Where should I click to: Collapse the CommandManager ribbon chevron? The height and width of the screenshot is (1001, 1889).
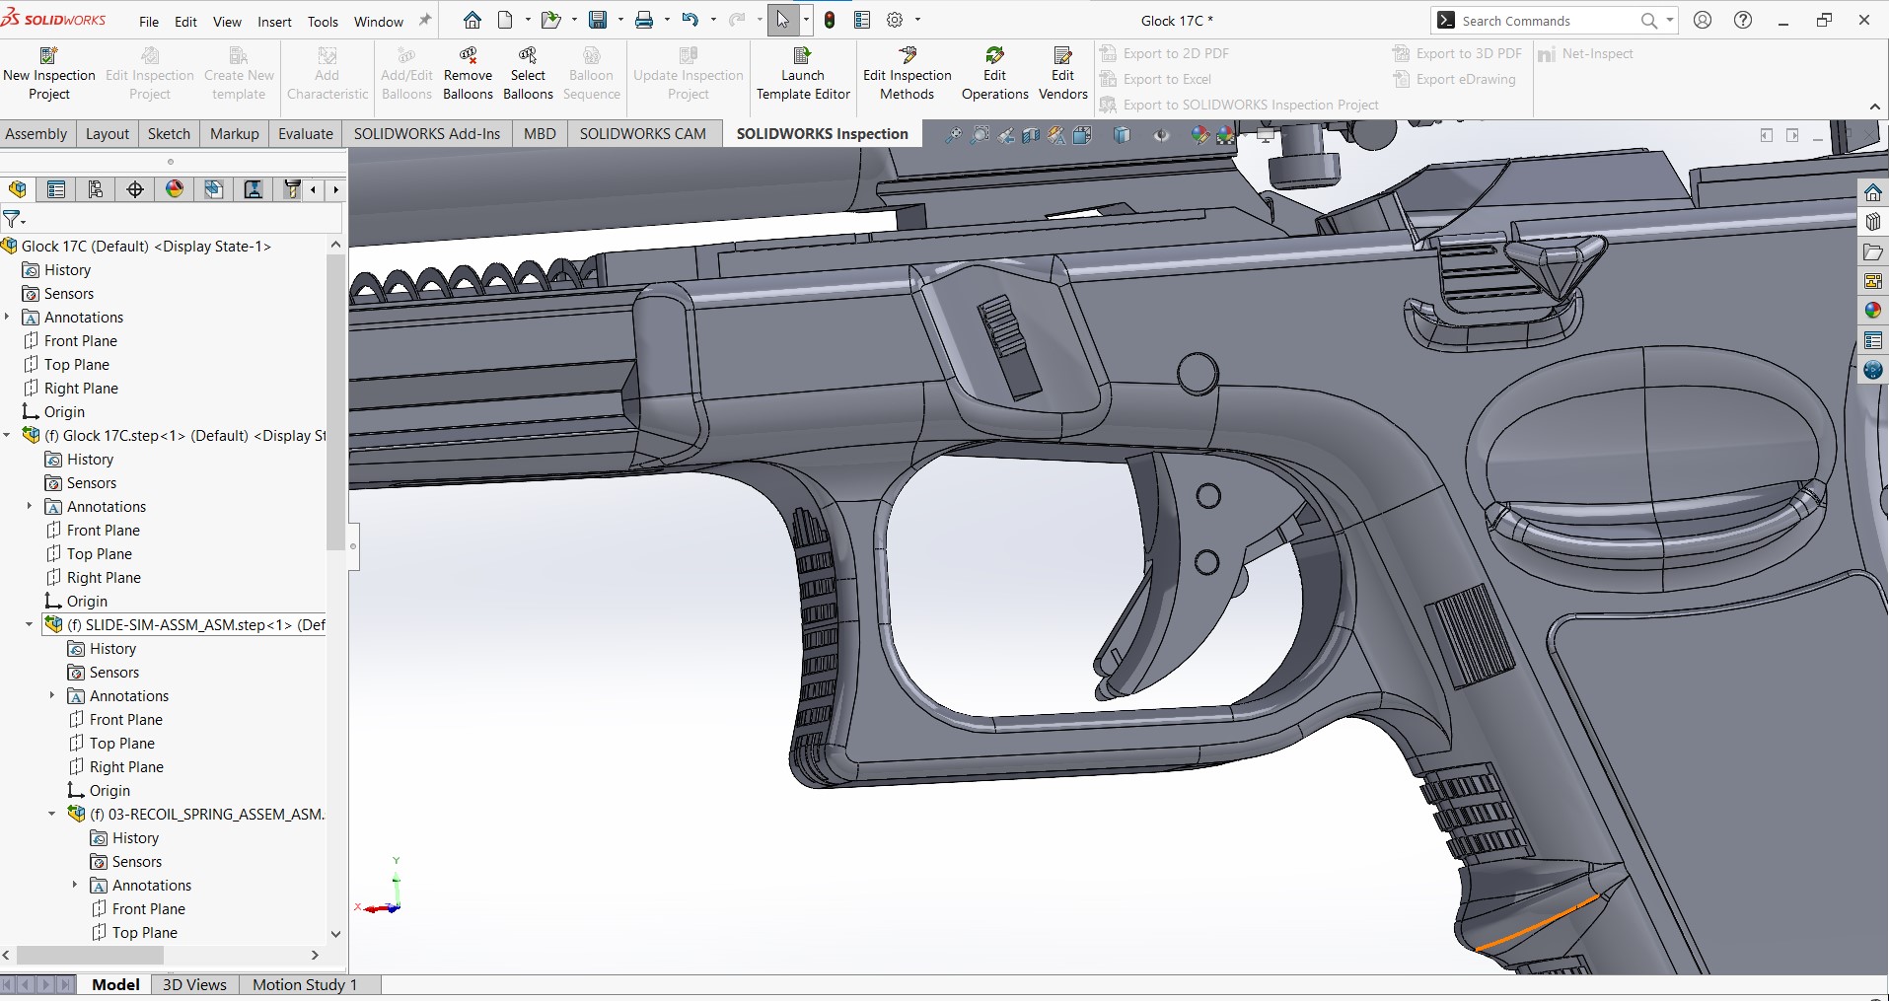(x=1874, y=107)
